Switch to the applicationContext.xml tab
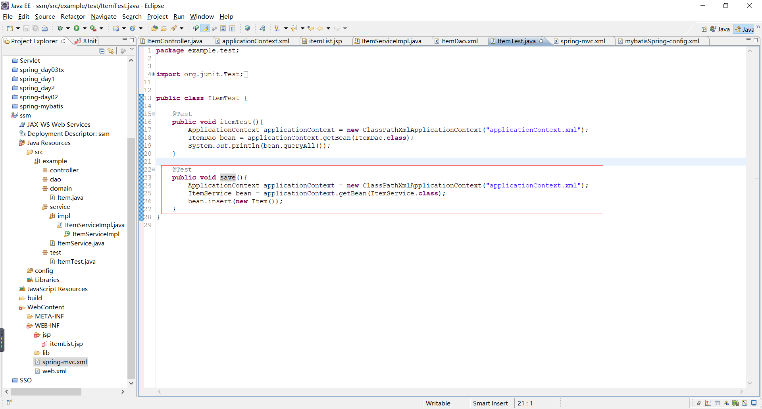The width and height of the screenshot is (762, 409). (255, 41)
